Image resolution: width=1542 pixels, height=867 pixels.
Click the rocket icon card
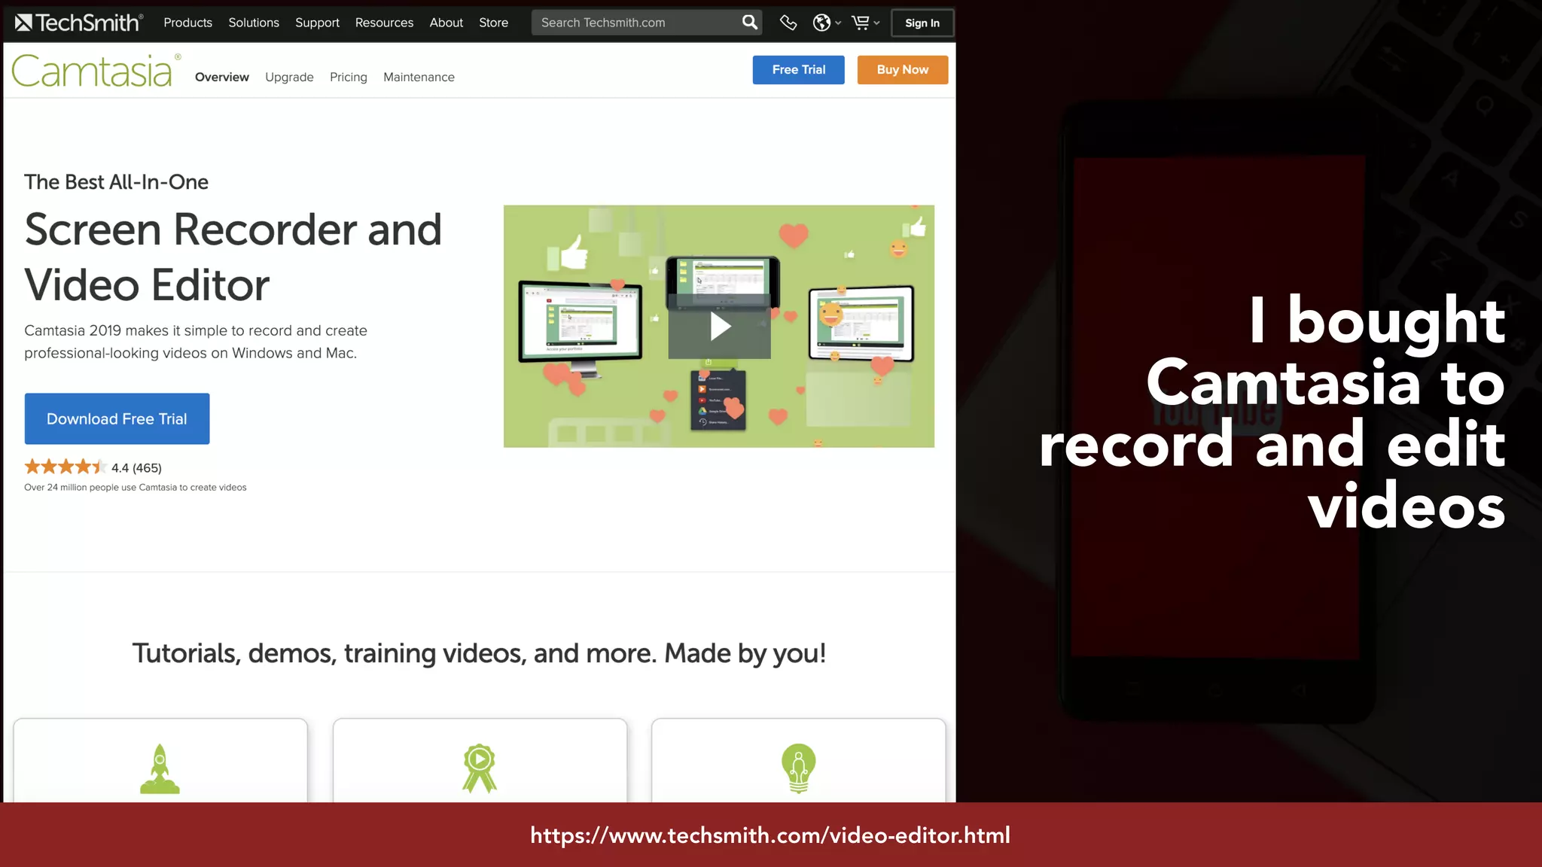coord(160,760)
